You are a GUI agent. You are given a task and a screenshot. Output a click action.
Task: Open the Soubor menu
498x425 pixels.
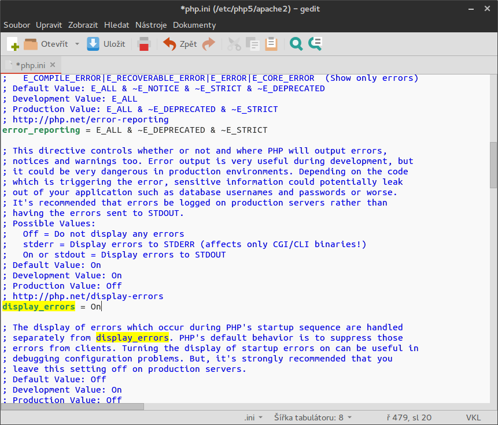pos(17,25)
